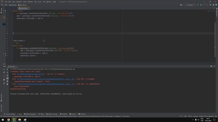This screenshot has width=218, height=122.
Task: Pin the Run tab
Action: click(4, 83)
